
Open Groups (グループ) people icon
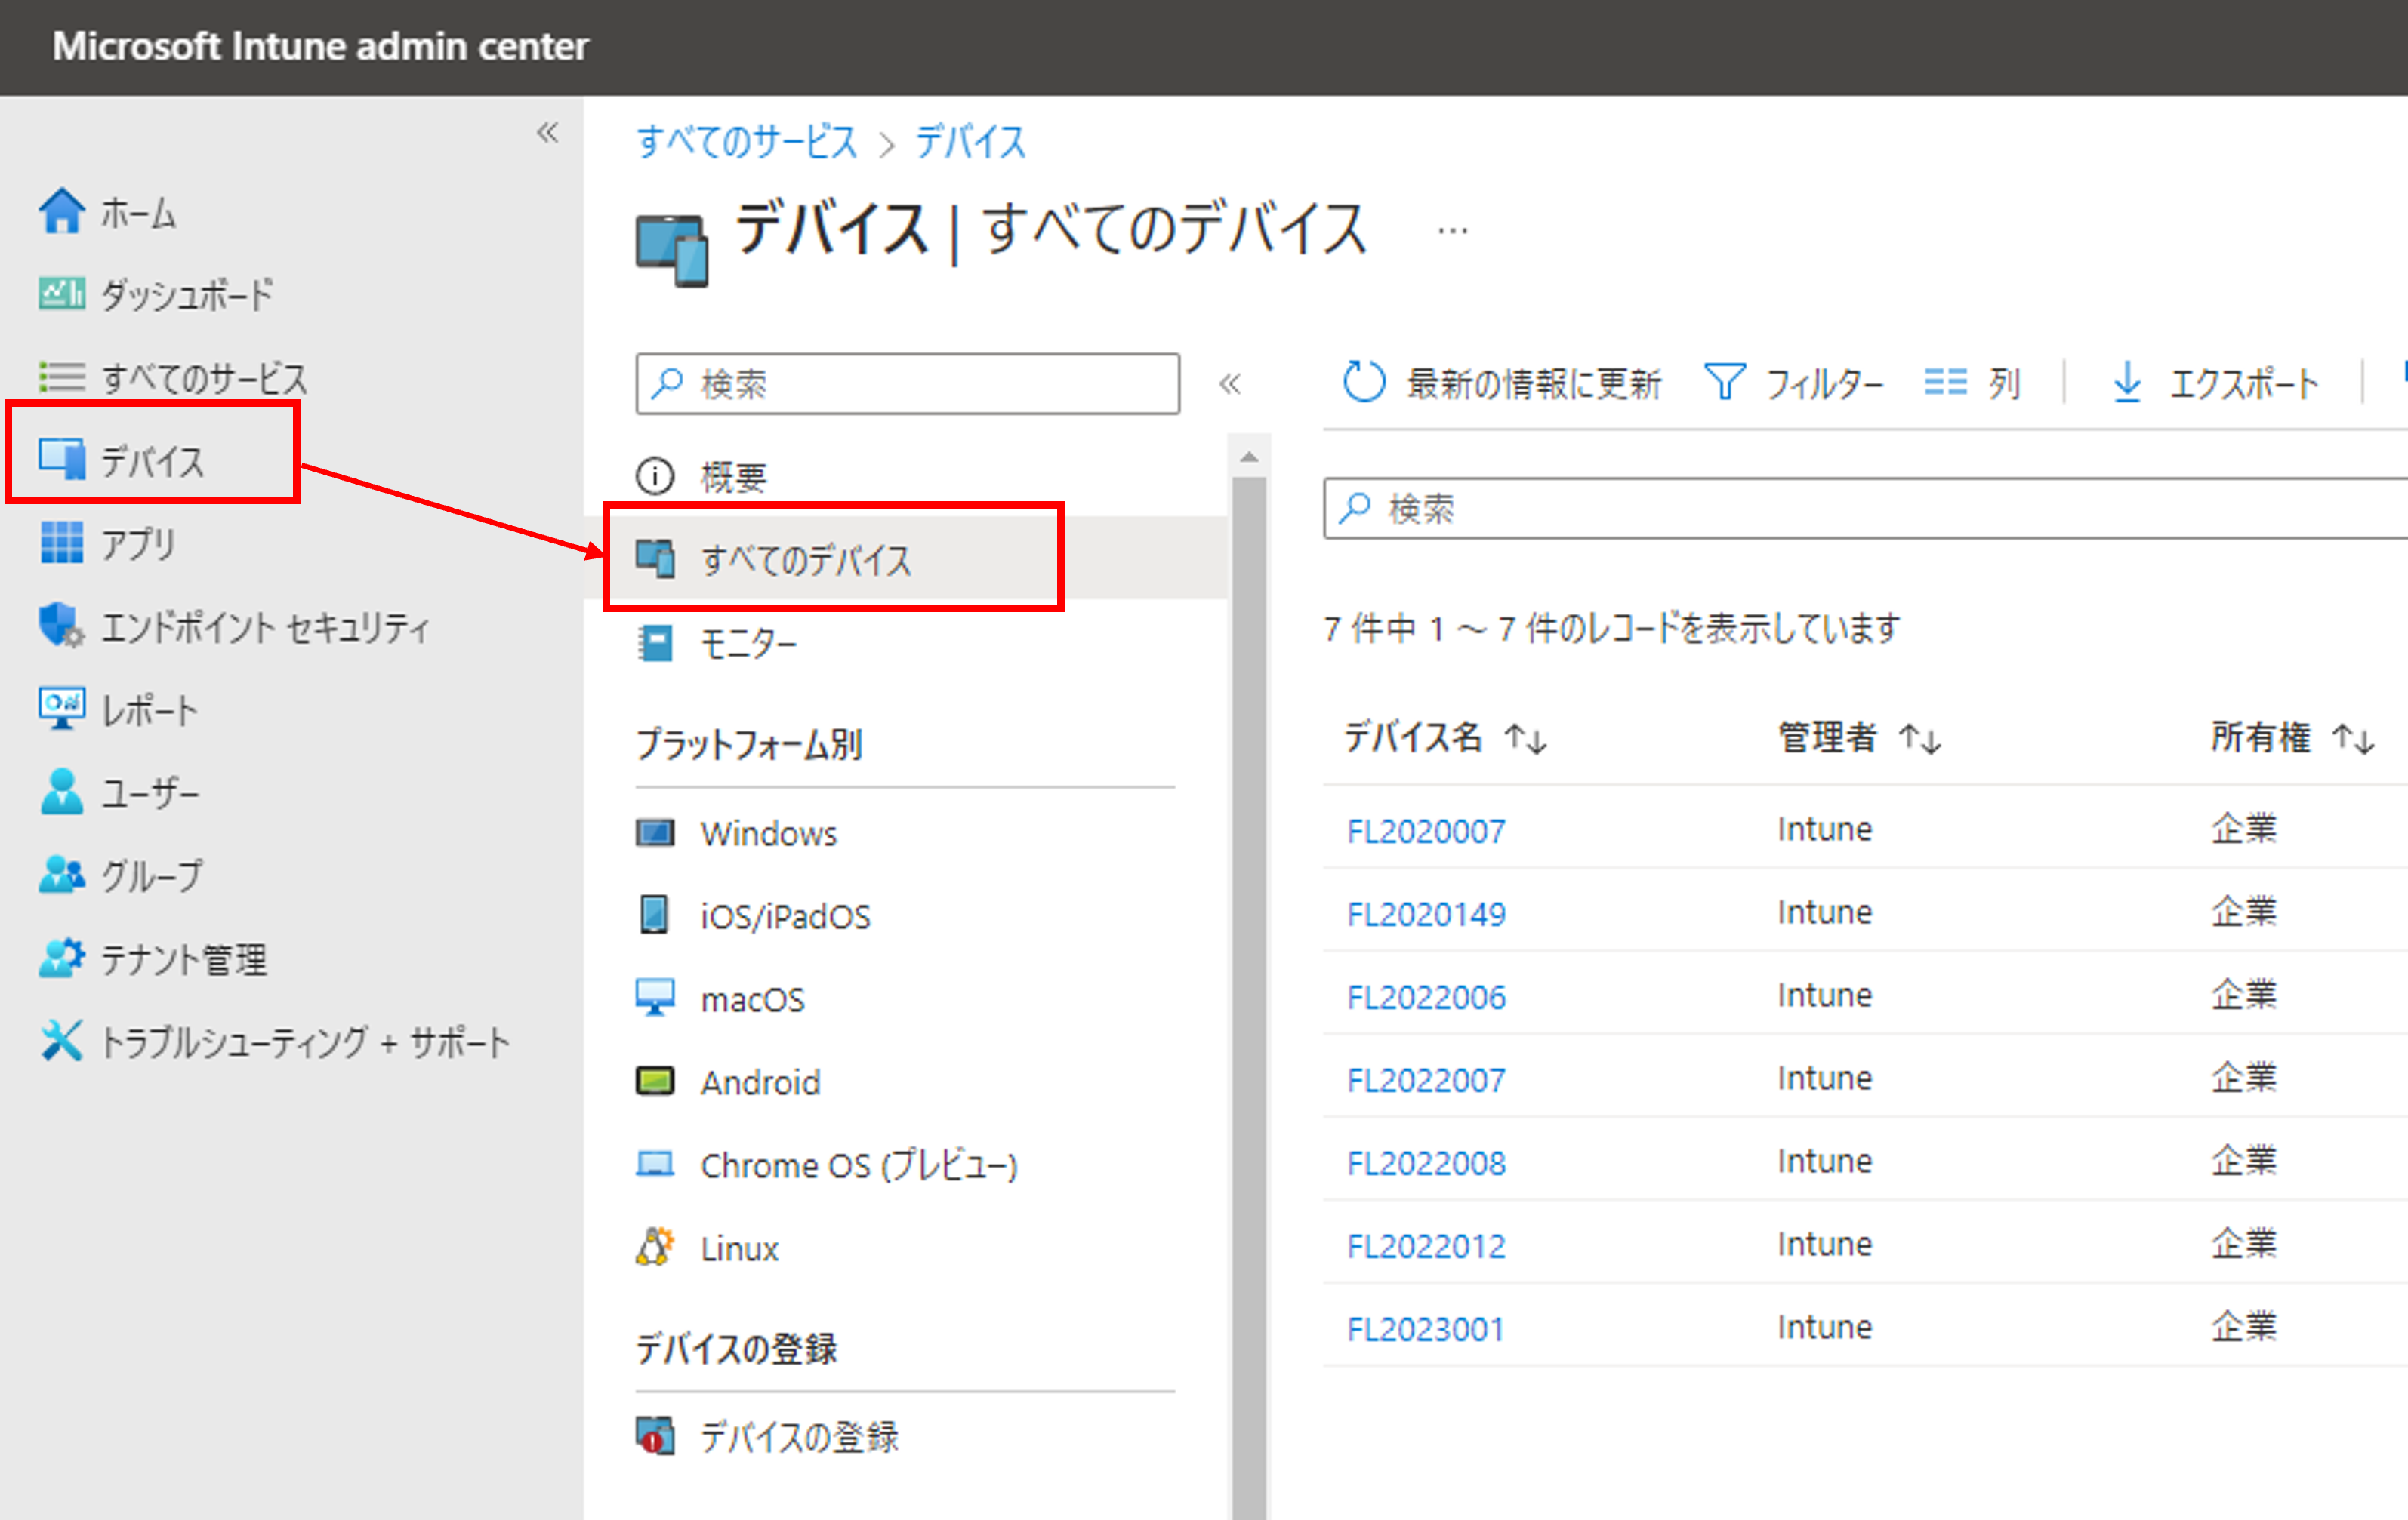pos(62,875)
